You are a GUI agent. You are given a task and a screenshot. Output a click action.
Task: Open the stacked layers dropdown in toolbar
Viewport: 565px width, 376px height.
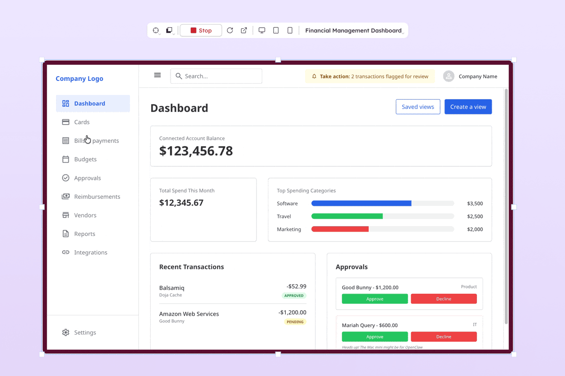(x=170, y=31)
